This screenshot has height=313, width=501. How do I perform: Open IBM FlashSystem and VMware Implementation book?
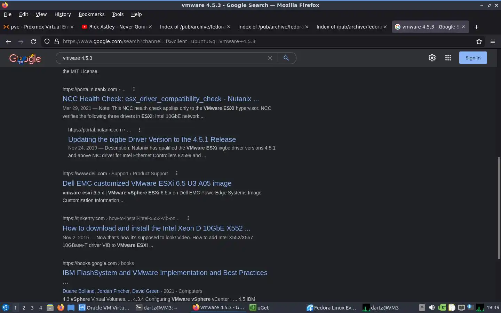[x=165, y=273]
